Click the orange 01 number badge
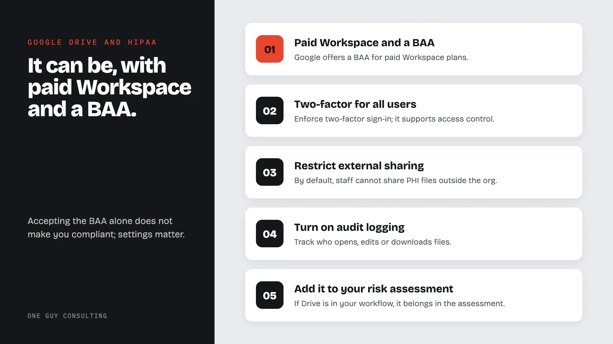The width and height of the screenshot is (613, 344). [270, 49]
